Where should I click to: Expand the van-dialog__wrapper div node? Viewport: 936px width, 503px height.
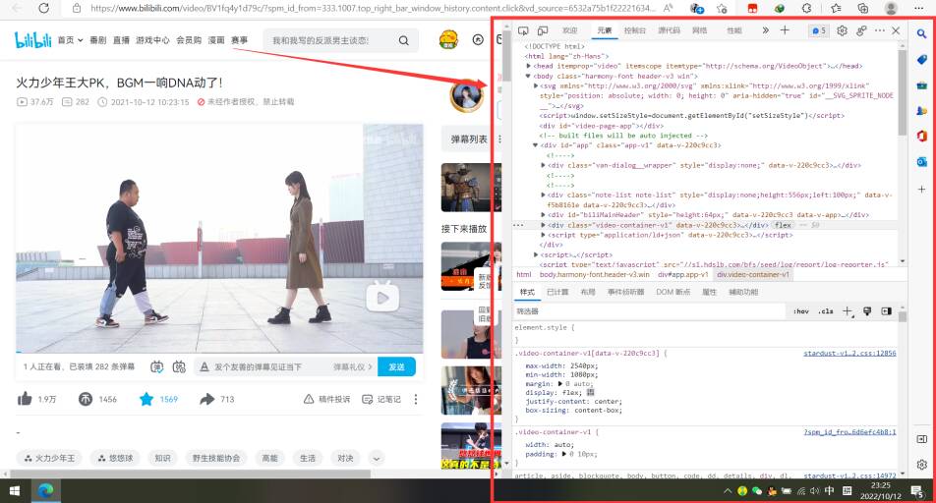[x=543, y=165]
